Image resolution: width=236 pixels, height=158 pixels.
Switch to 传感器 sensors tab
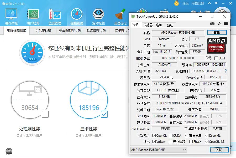pyautogui.click(x=148, y=25)
